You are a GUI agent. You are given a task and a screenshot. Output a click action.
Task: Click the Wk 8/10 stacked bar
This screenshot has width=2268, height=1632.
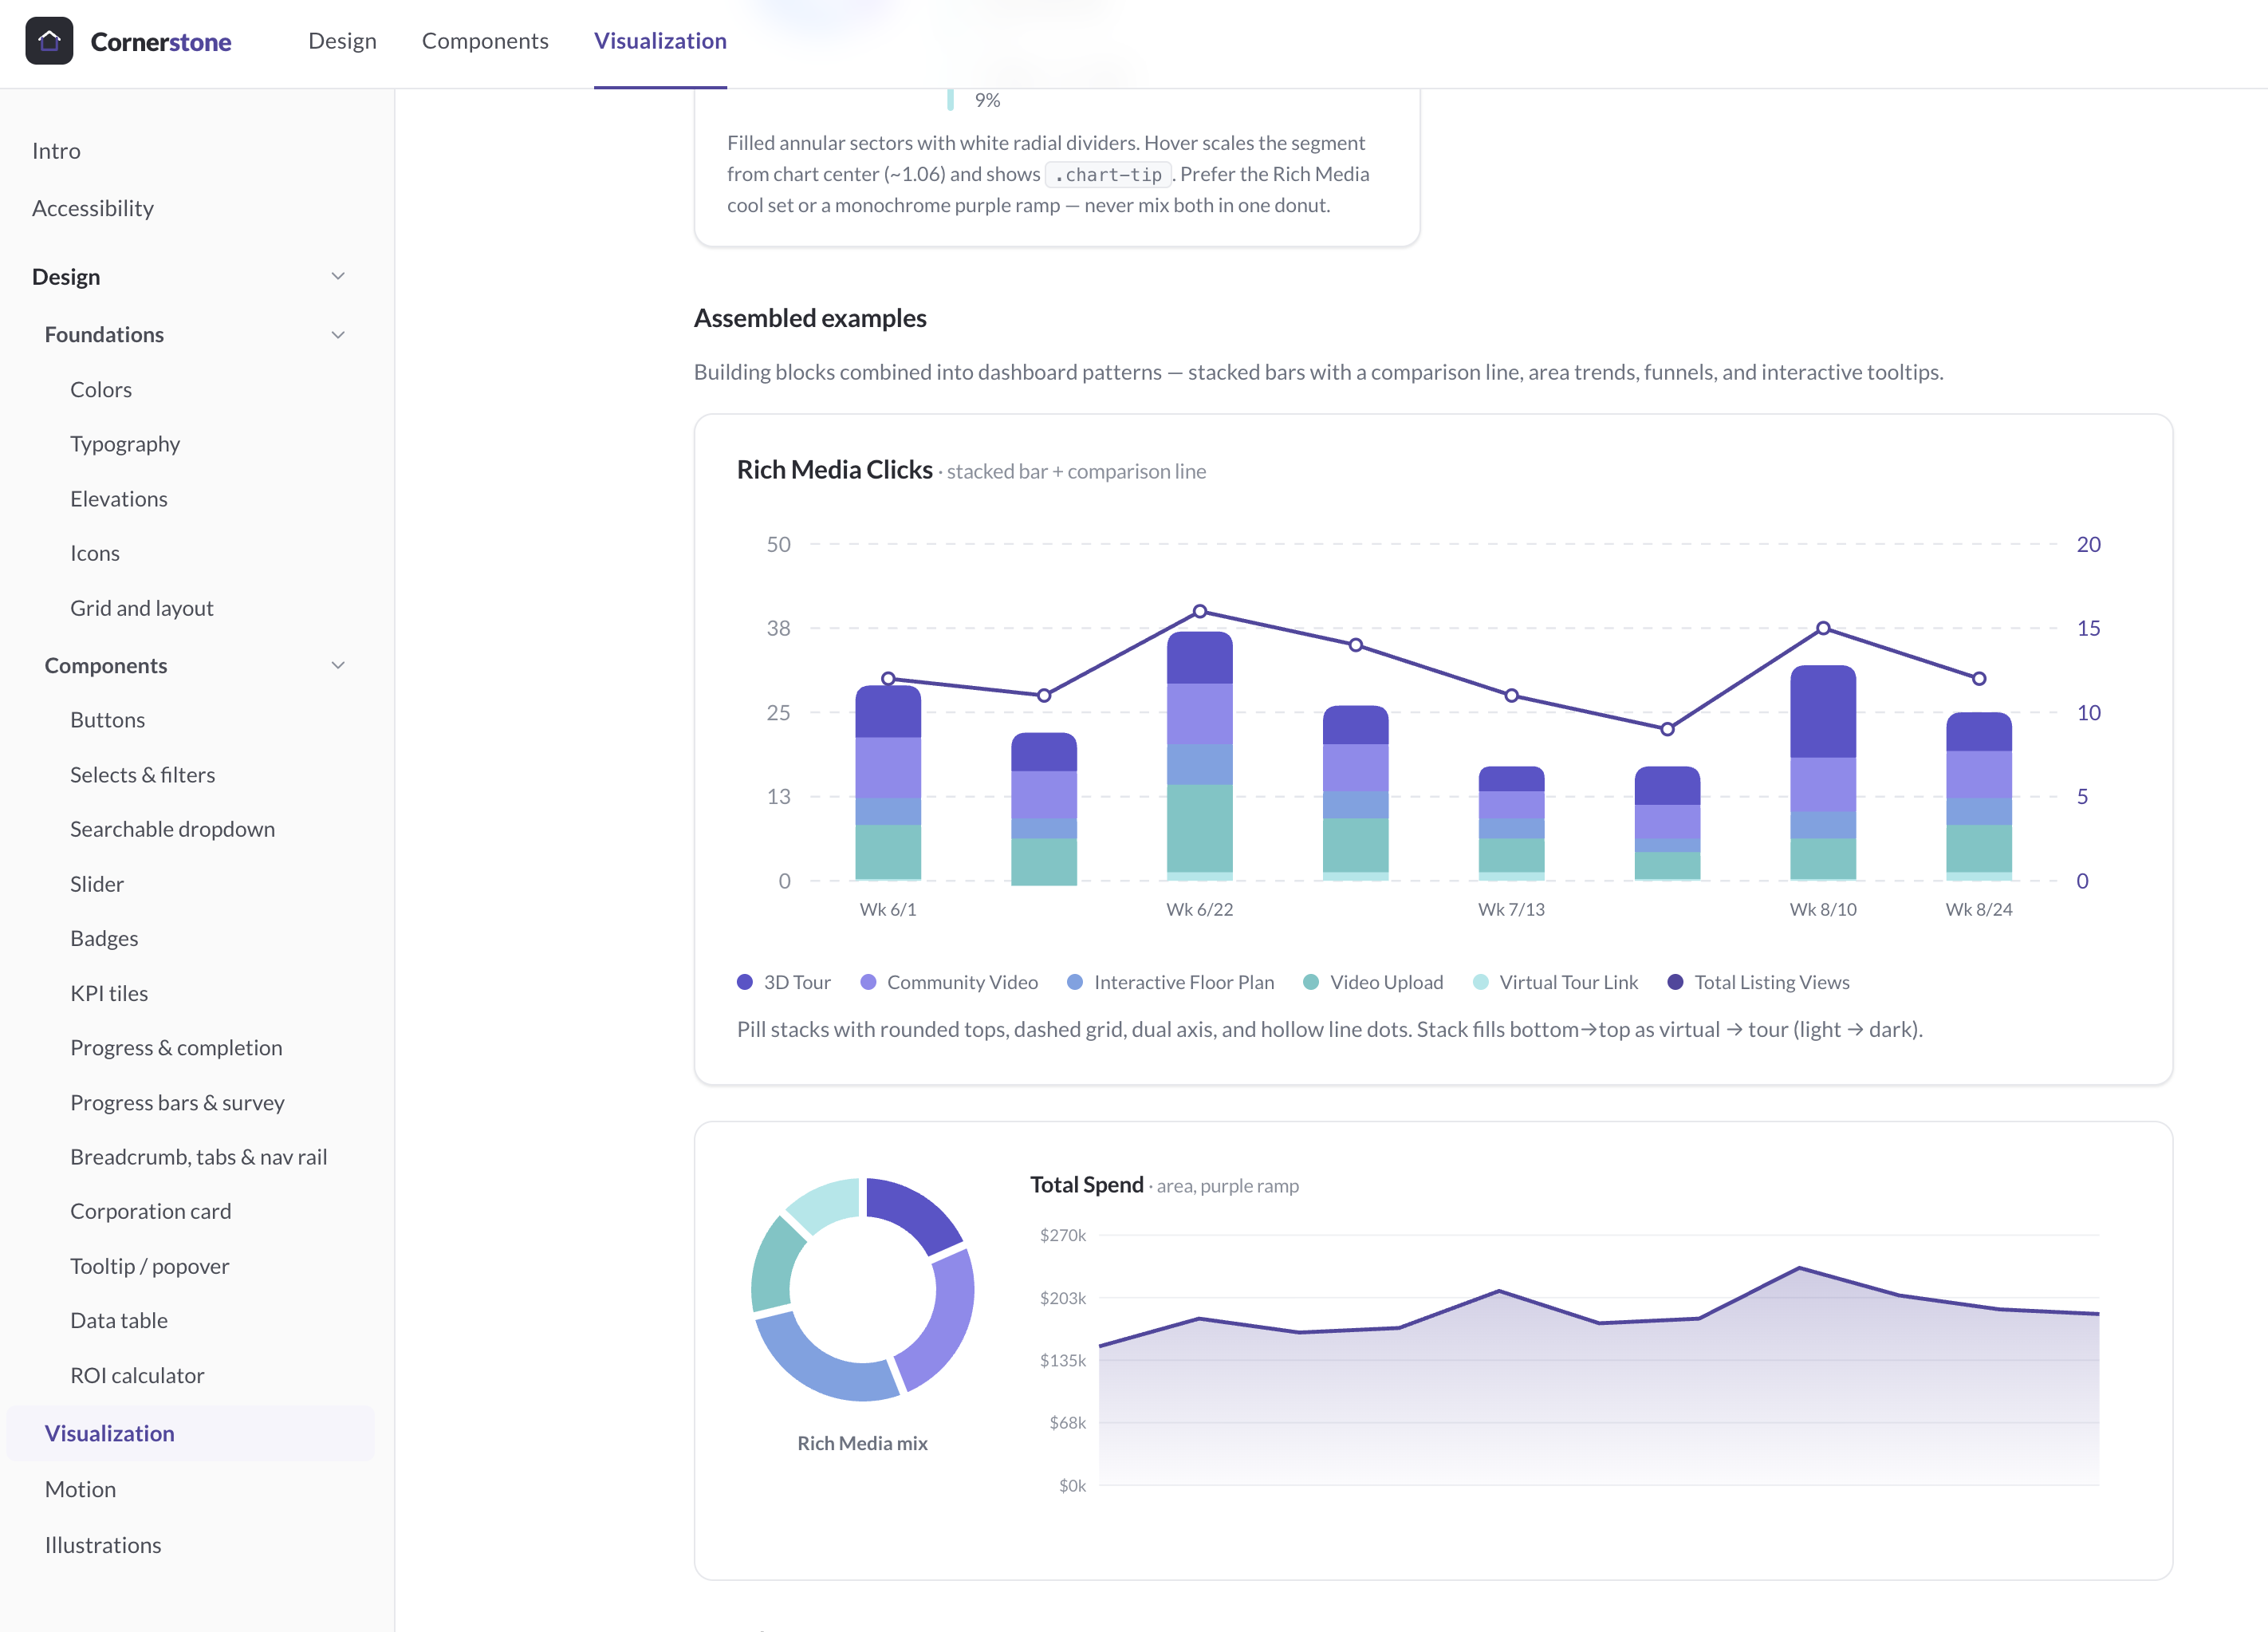(1823, 773)
